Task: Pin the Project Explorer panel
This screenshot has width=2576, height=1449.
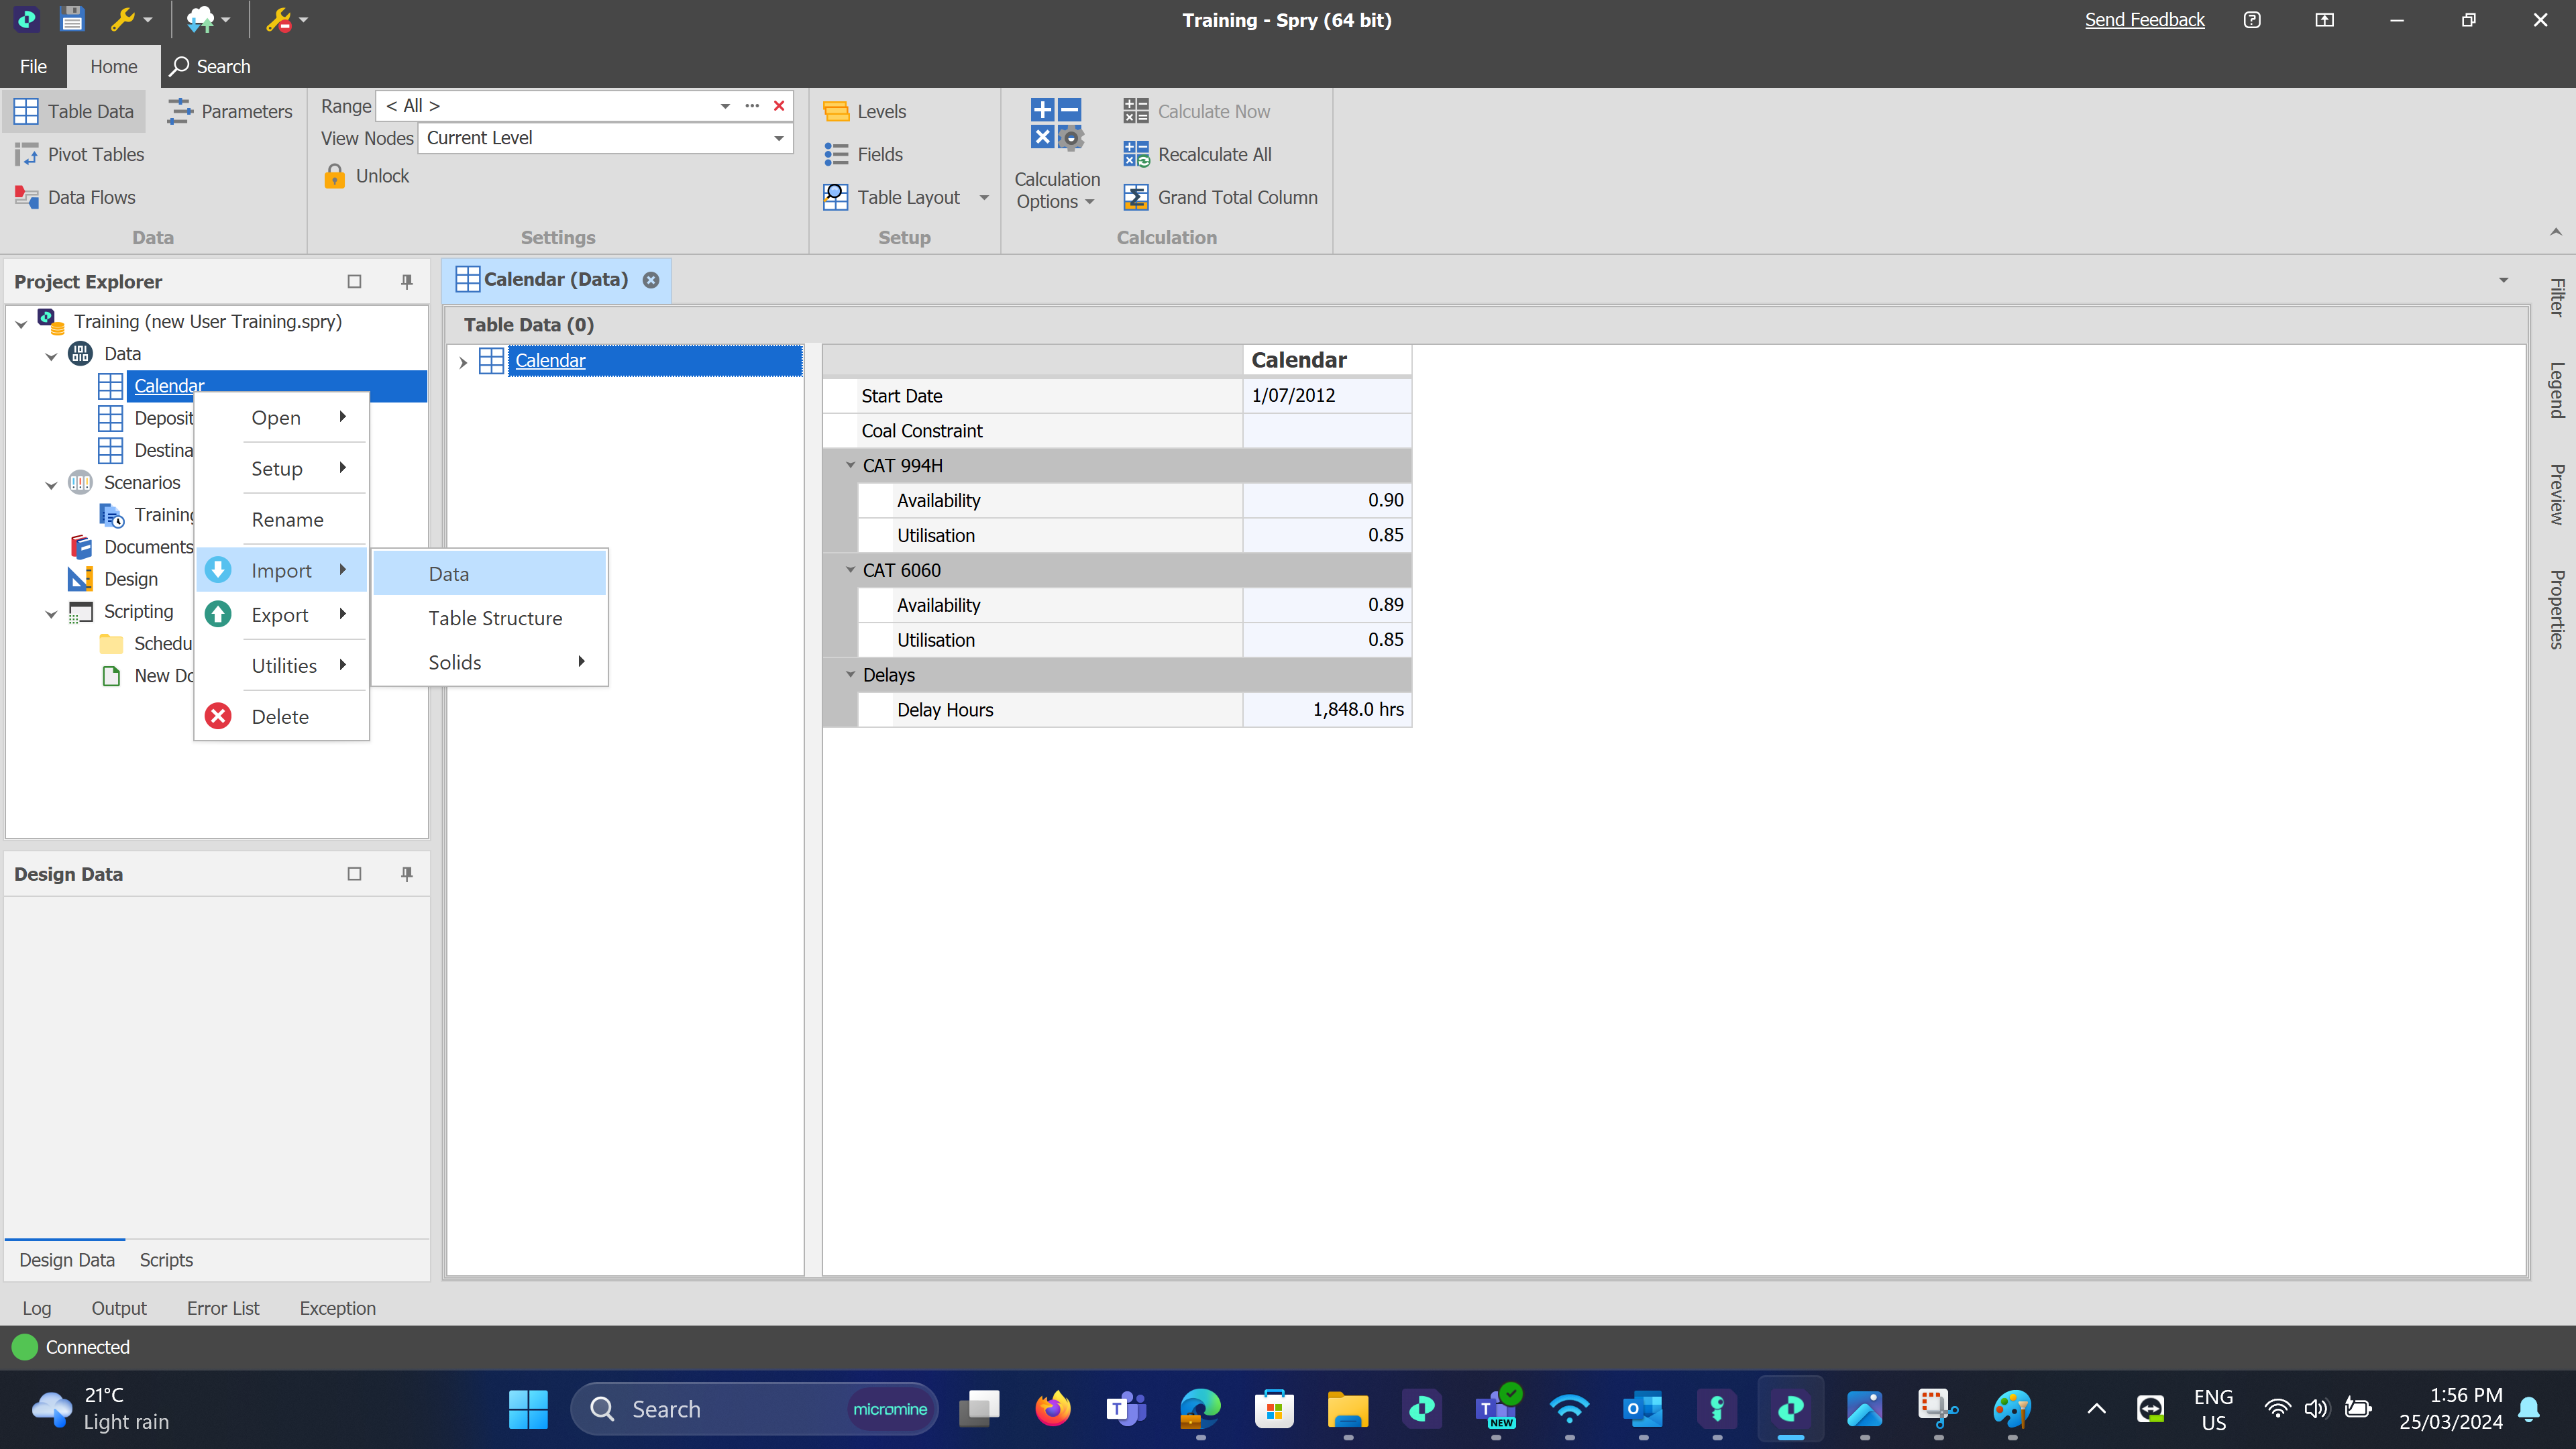Action: click(x=407, y=281)
